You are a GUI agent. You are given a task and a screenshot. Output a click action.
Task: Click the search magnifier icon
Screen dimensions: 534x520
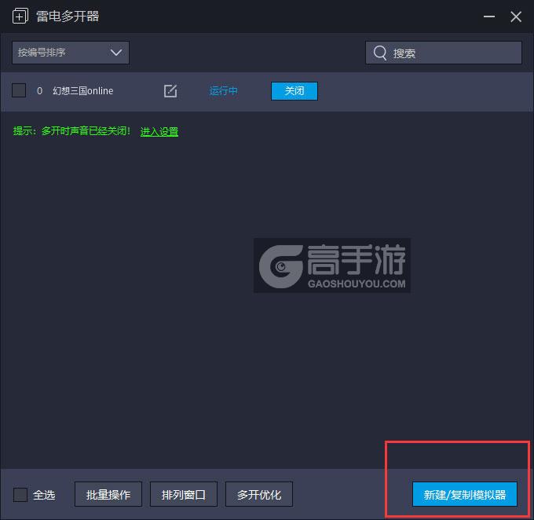(x=380, y=53)
